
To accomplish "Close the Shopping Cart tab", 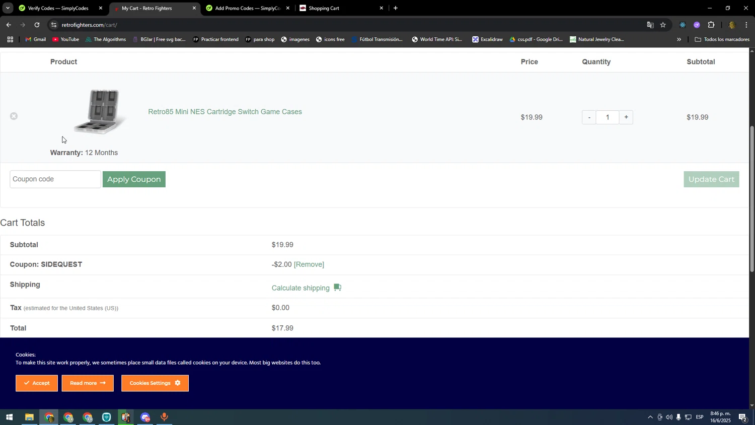I will click(381, 8).
